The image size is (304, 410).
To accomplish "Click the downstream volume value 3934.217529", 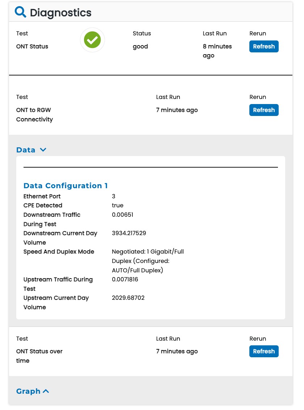I will (129, 233).
